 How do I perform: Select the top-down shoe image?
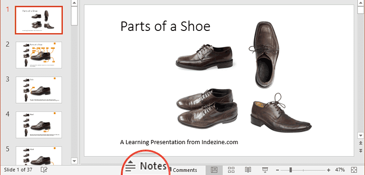point(264,55)
